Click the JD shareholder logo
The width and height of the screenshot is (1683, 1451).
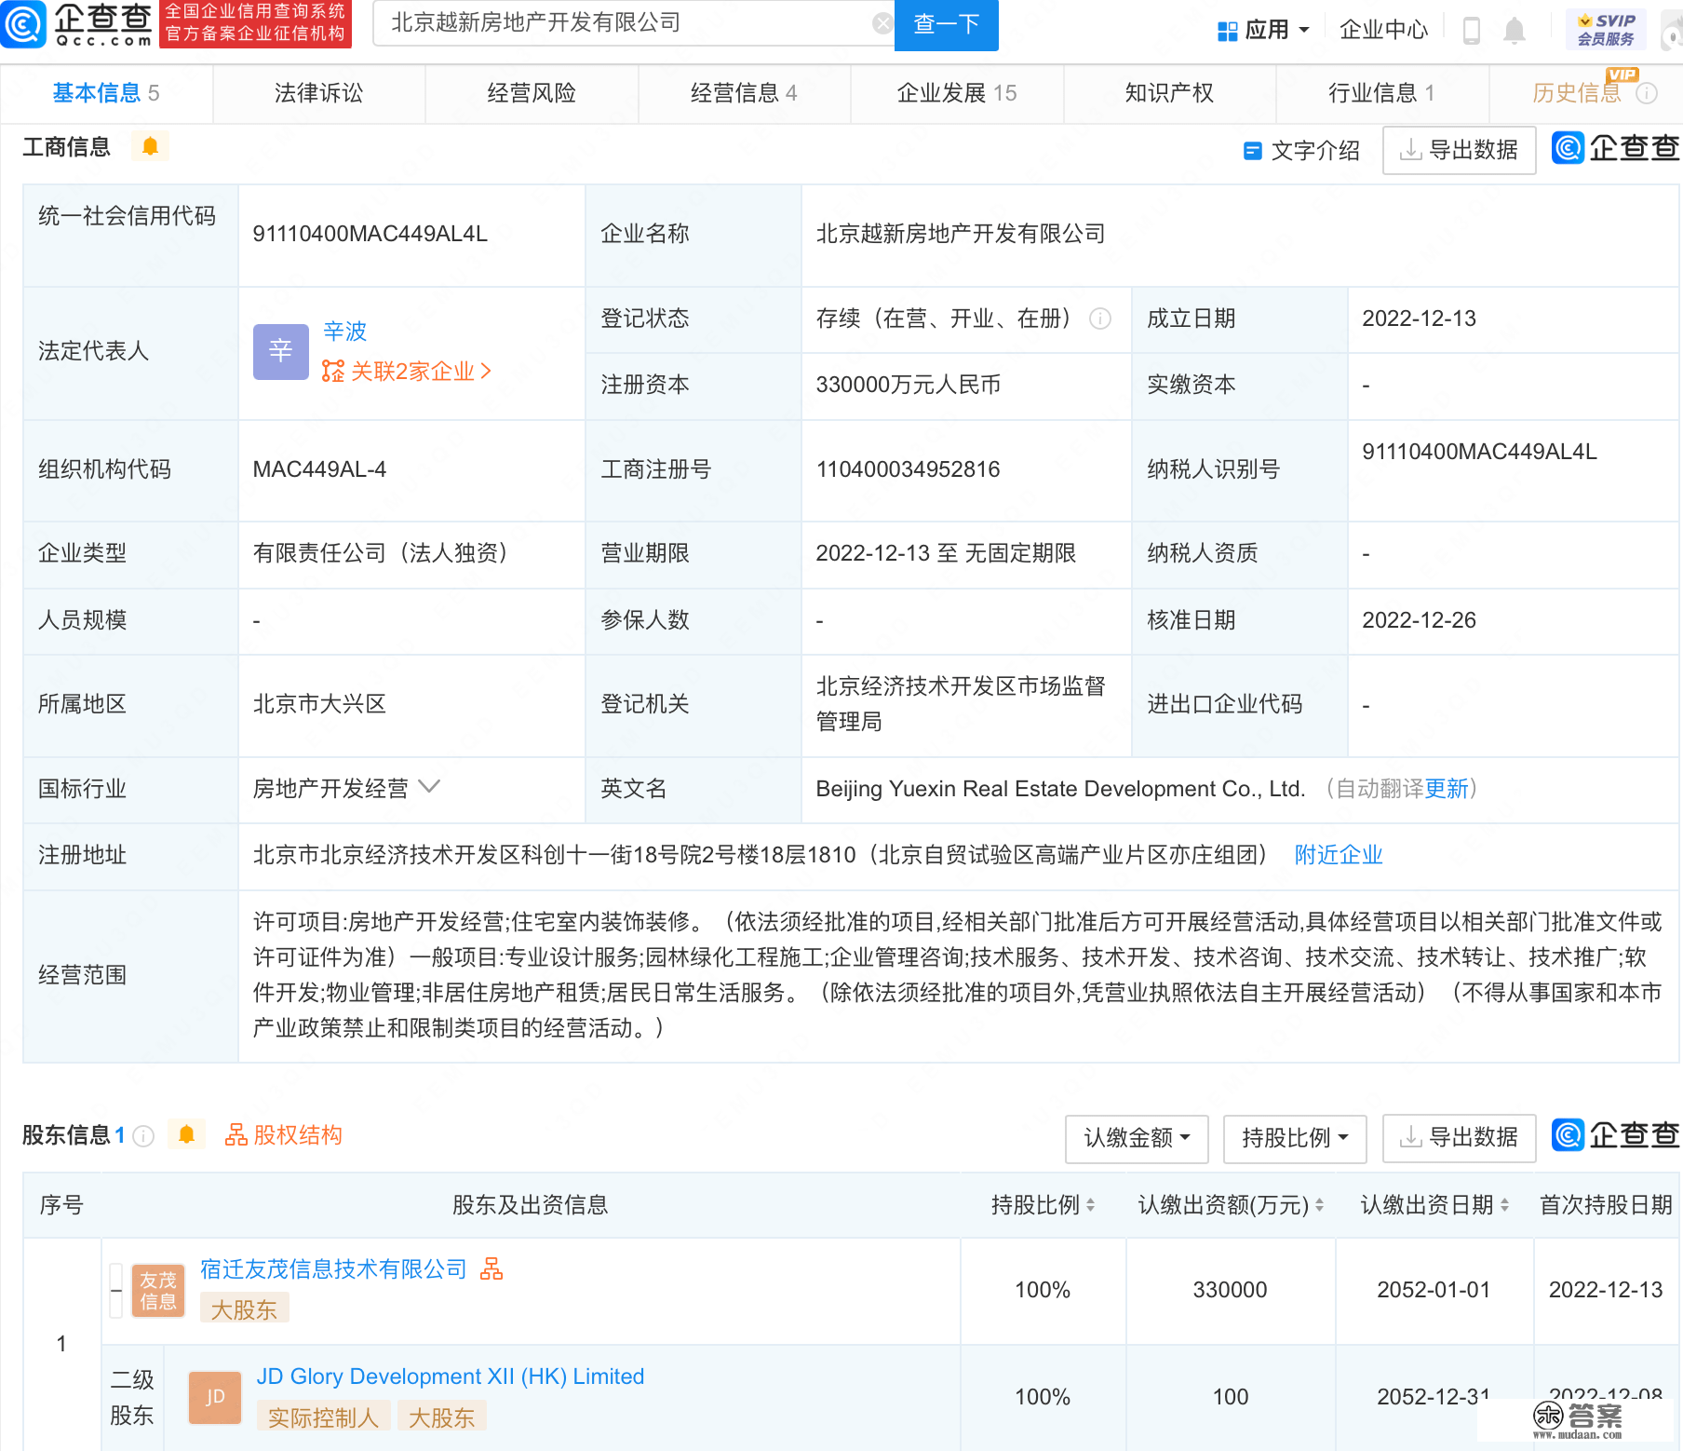pyautogui.click(x=215, y=1397)
